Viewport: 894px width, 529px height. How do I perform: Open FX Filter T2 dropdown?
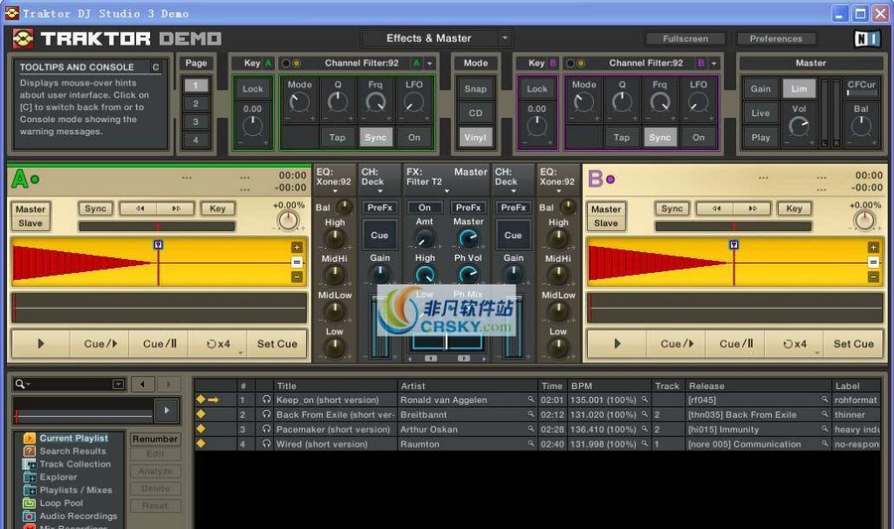coord(446,192)
